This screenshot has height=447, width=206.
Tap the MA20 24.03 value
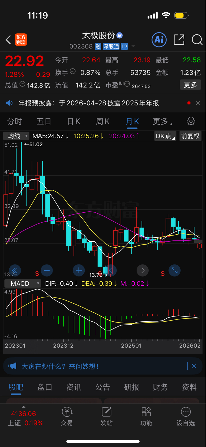coord(124,136)
